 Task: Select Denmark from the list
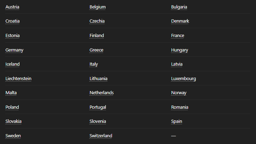point(180,21)
